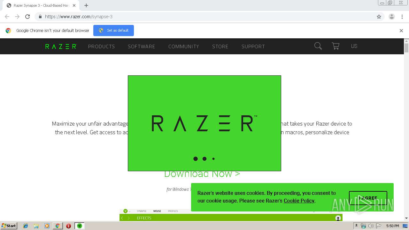Launch Internet Explorer from taskbar
This screenshot has height=230, width=409.
pos(26,226)
